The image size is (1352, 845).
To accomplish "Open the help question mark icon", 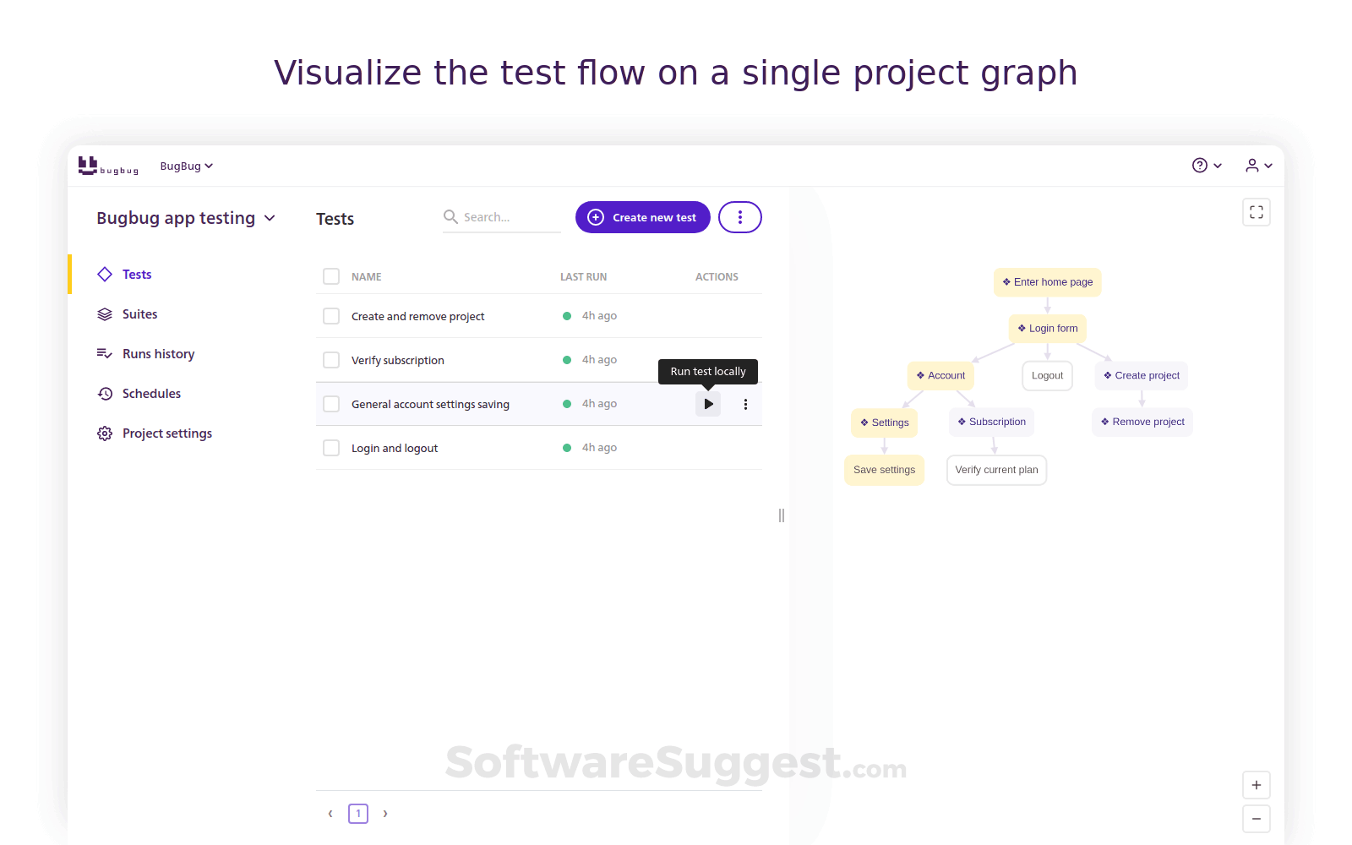I will (x=1199, y=165).
